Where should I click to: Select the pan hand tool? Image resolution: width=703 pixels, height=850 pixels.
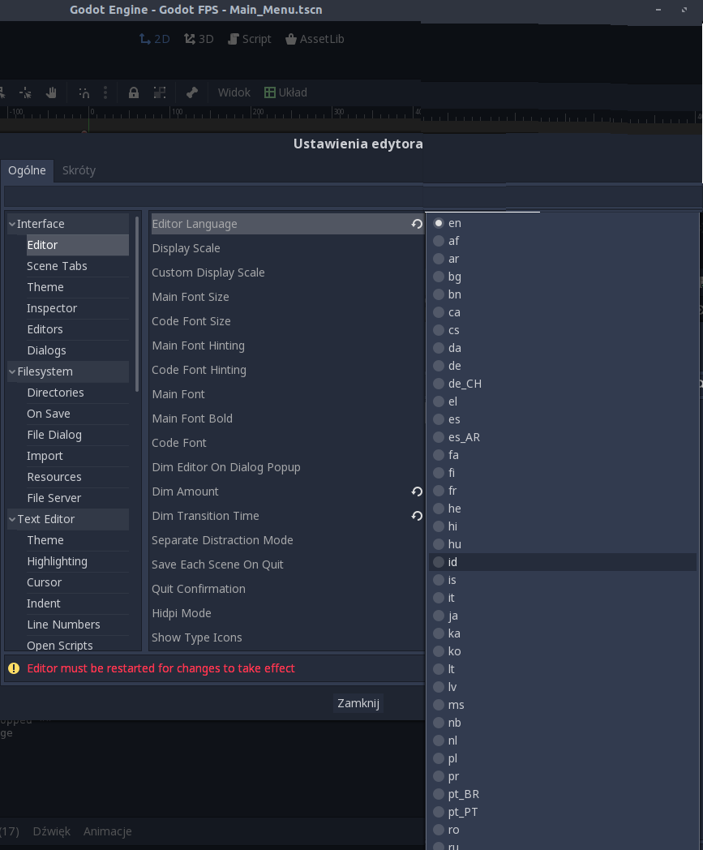(x=52, y=92)
